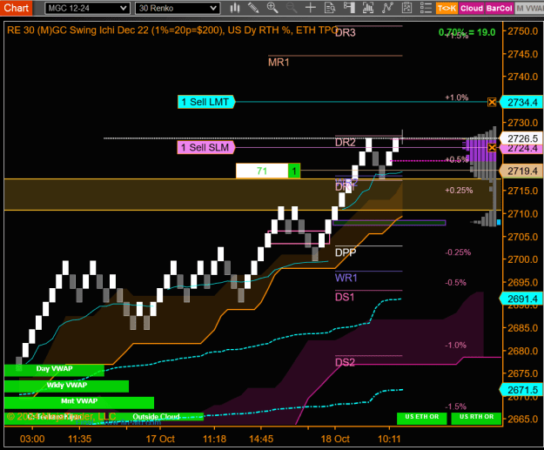The image size is (544, 450).
Task: Click the US RTH OR button
Action: pyautogui.click(x=476, y=418)
